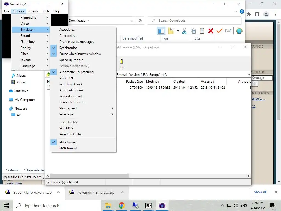Click Select BIOS file... entry
The width and height of the screenshot is (281, 211).
tap(83, 134)
